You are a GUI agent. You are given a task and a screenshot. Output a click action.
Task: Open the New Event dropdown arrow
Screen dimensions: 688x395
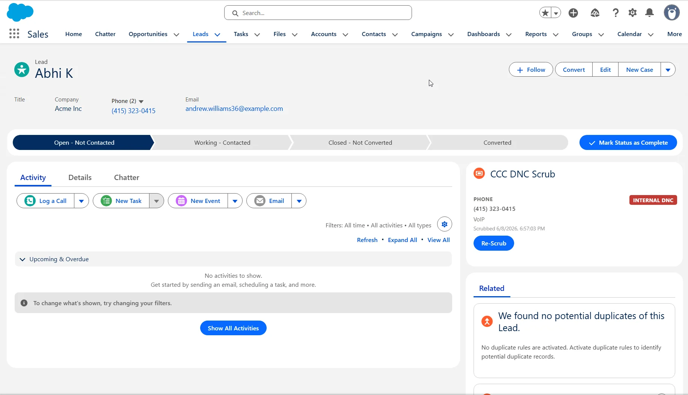click(x=235, y=201)
